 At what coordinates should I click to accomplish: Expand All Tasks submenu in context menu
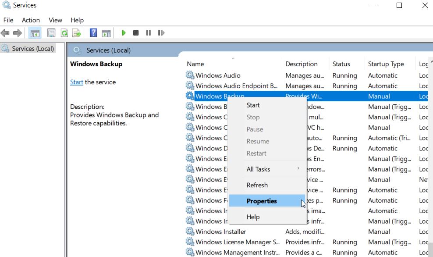tap(267, 169)
